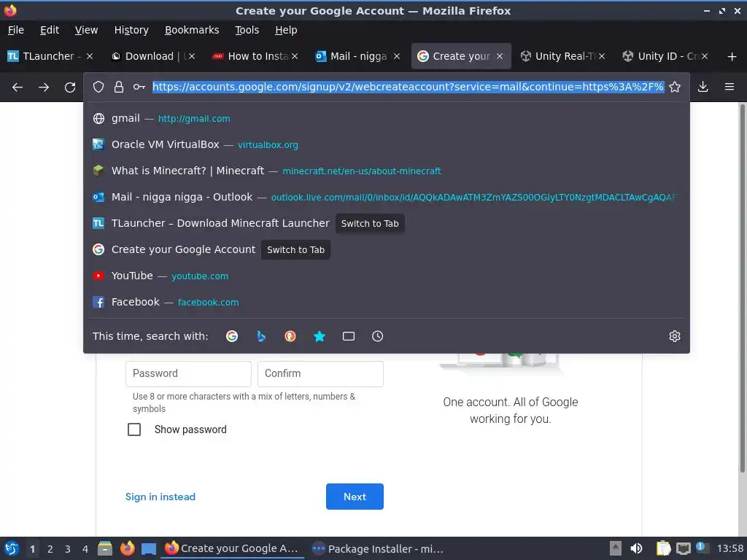Show desktop icon in taskbar
The image size is (747, 560).
149,549
